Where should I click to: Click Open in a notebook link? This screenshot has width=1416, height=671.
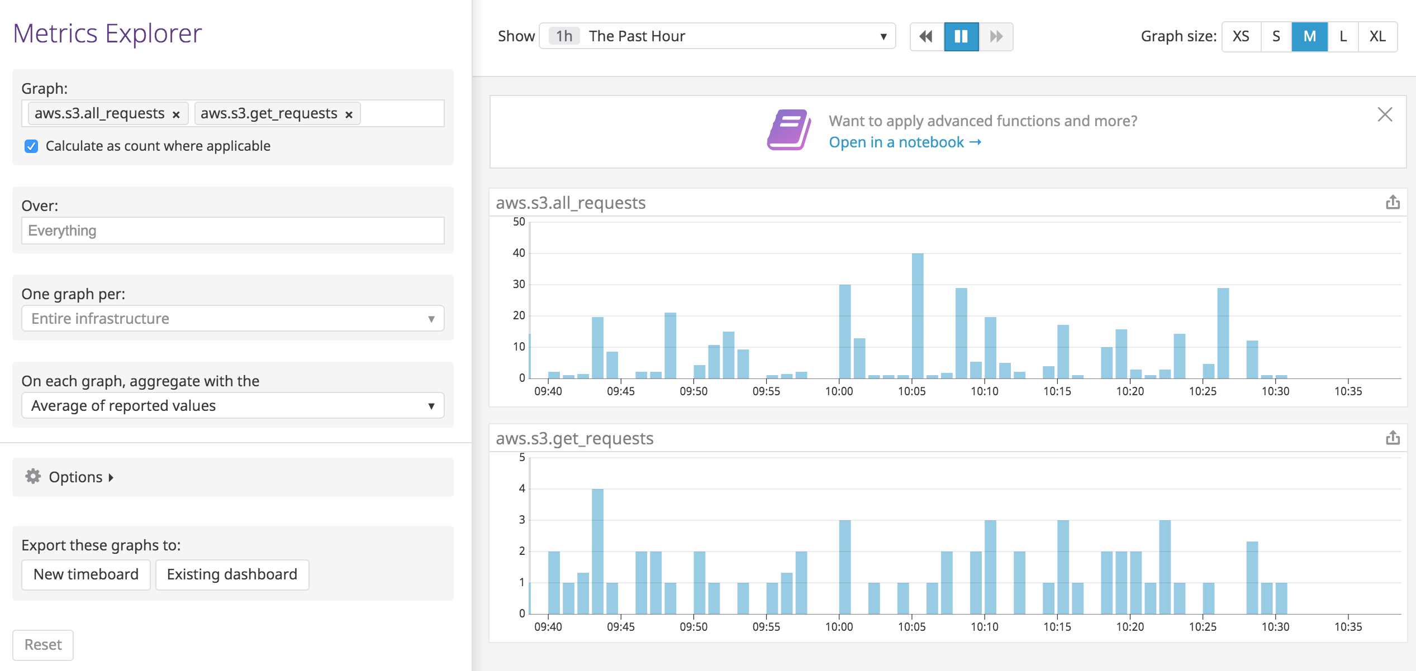tap(904, 142)
